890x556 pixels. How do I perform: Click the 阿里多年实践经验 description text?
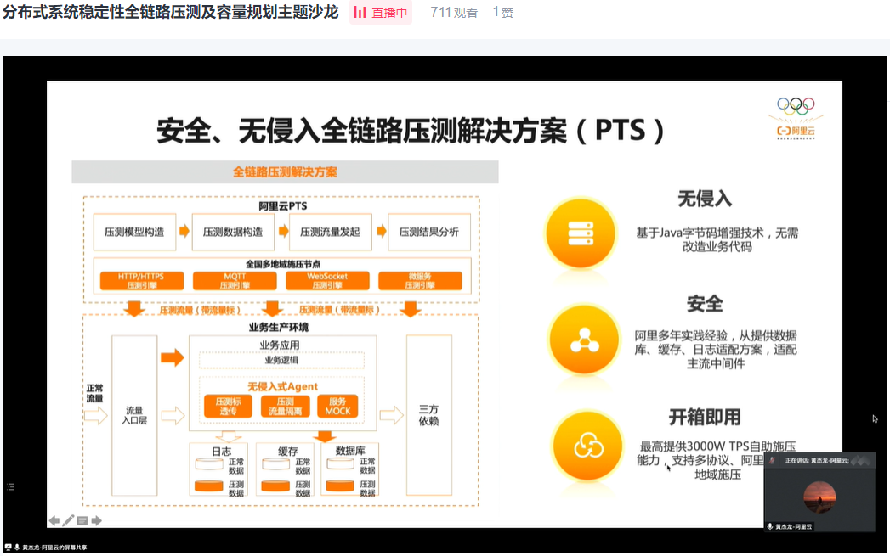[x=716, y=349]
